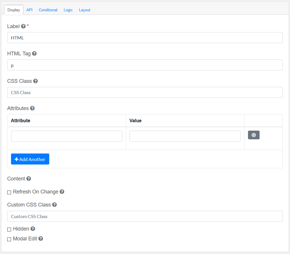Click help icon next to Refresh On Change
The width and height of the screenshot is (290, 254).
(62, 192)
